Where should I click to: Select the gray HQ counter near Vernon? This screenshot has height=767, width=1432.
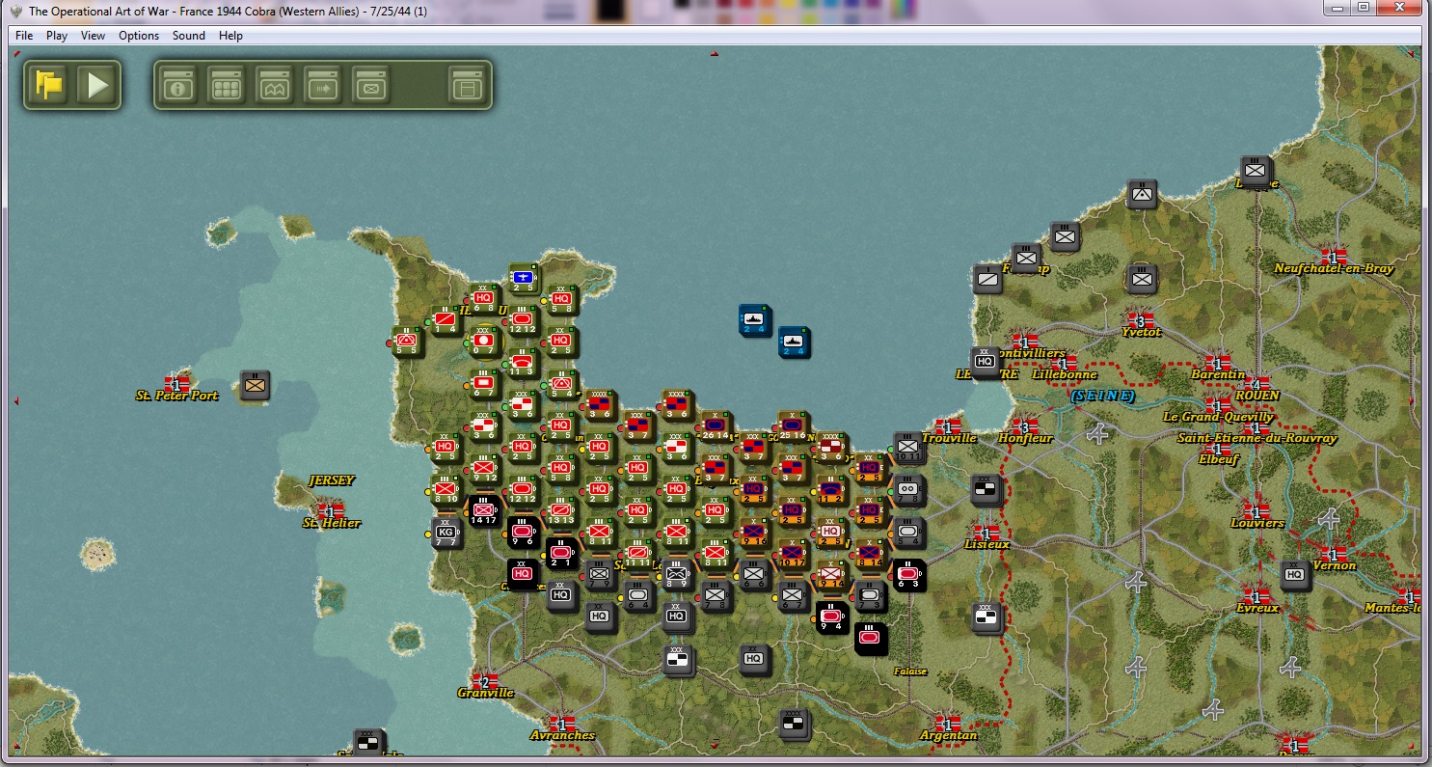tap(1294, 575)
